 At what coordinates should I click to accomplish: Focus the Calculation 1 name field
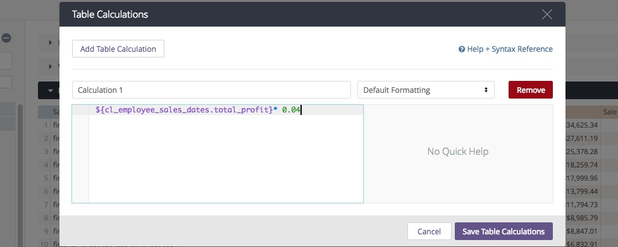point(211,90)
